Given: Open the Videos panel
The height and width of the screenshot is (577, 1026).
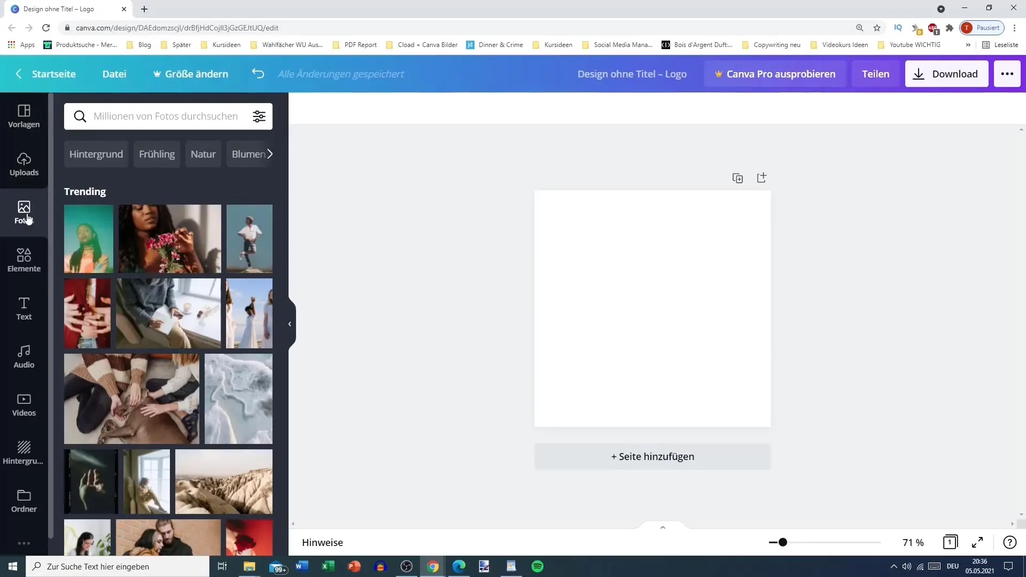Looking at the screenshot, I should 24,404.
